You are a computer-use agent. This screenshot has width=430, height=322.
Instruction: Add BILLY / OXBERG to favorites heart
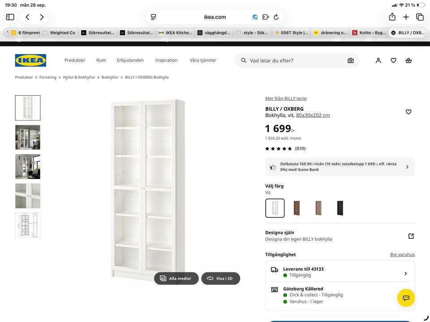[x=408, y=112]
